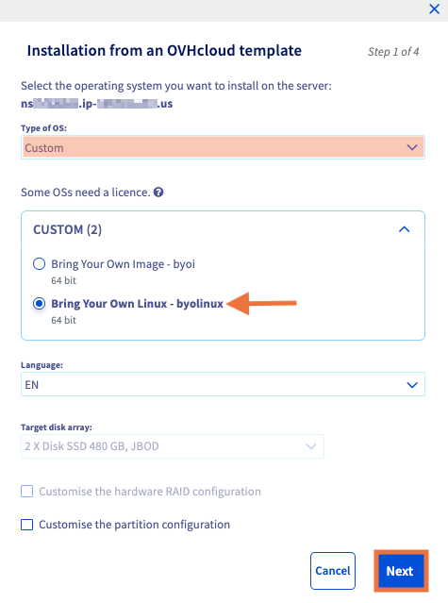The height and width of the screenshot is (603, 448).
Task: Click the Language dropdown chevron icon
Action: point(412,385)
